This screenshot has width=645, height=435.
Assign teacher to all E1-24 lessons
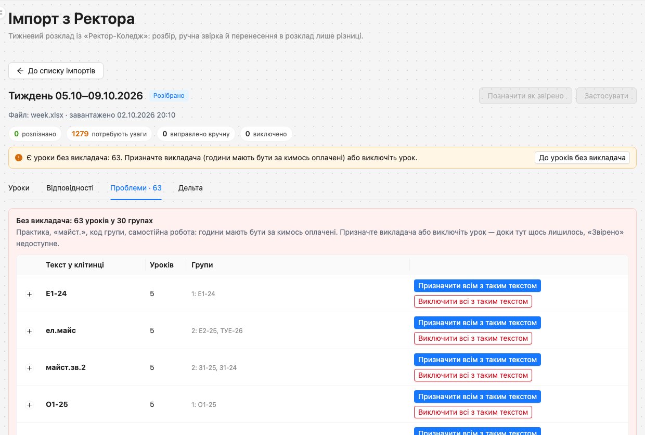click(478, 286)
